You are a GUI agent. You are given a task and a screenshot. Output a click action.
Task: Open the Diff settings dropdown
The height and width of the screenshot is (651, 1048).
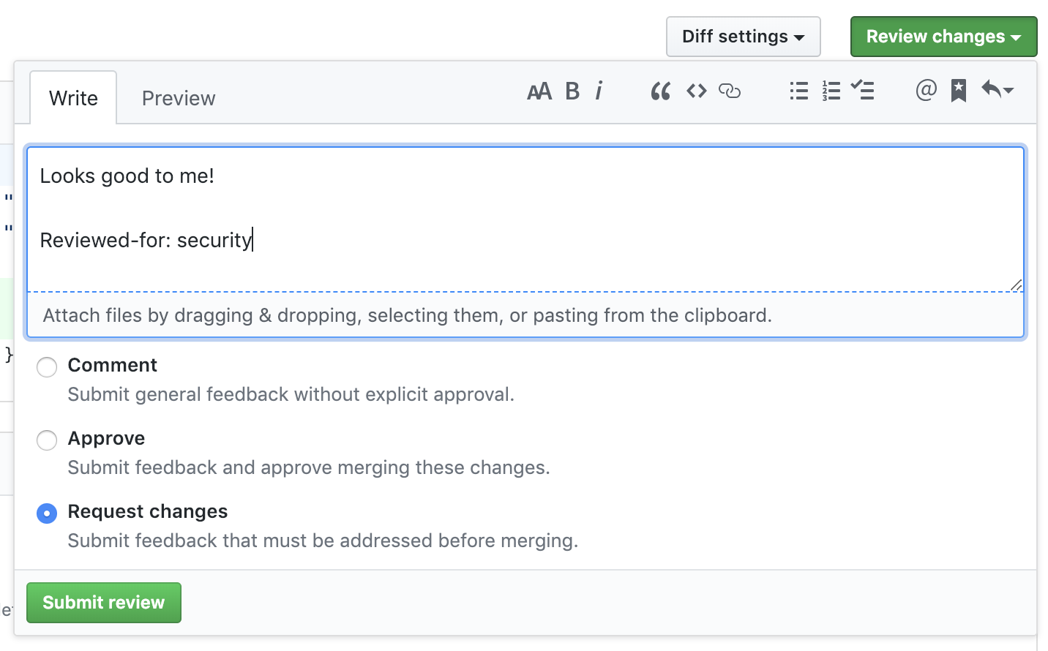tap(743, 37)
